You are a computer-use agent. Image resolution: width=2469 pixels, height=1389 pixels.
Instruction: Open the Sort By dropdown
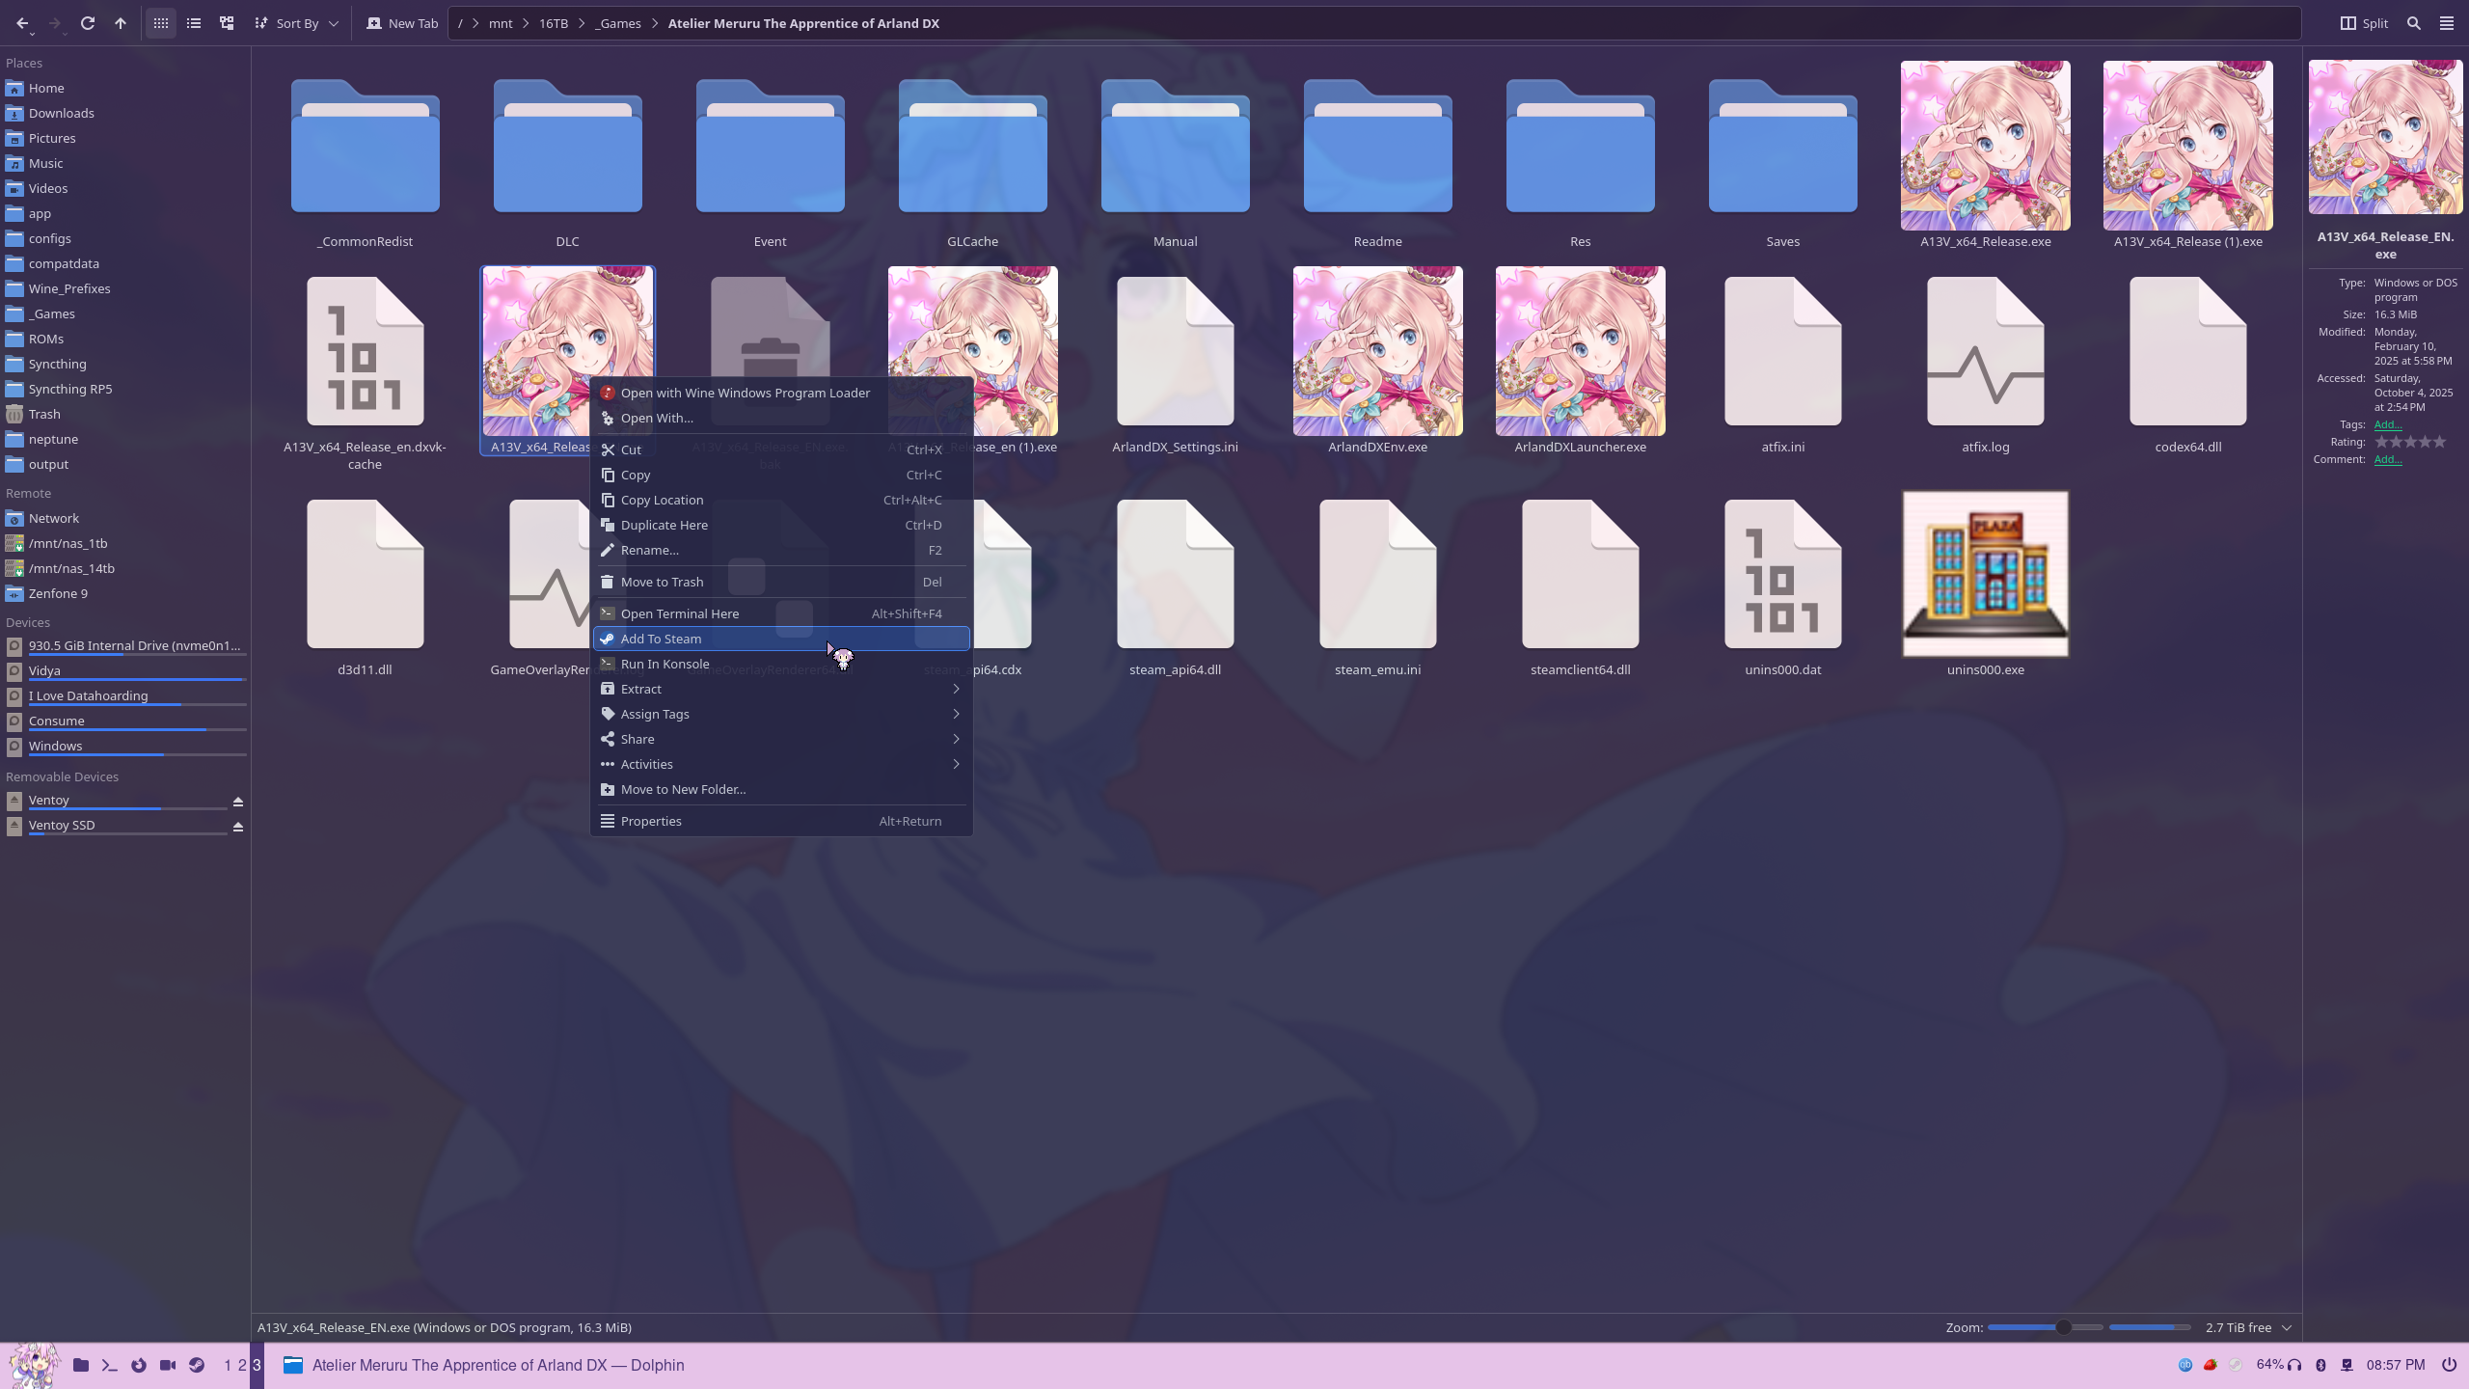pos(296,23)
